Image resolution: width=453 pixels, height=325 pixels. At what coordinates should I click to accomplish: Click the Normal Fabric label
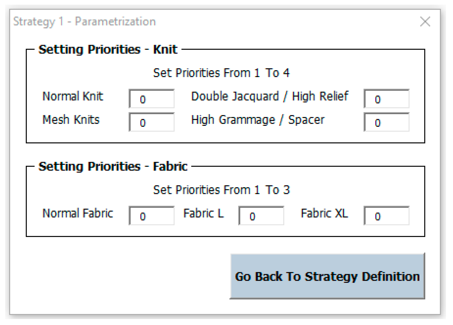click(78, 213)
